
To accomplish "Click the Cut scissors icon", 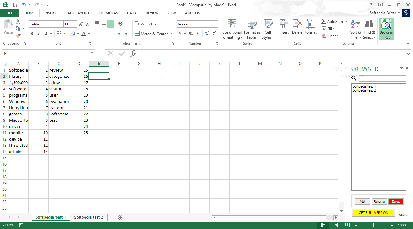I will (18, 21).
